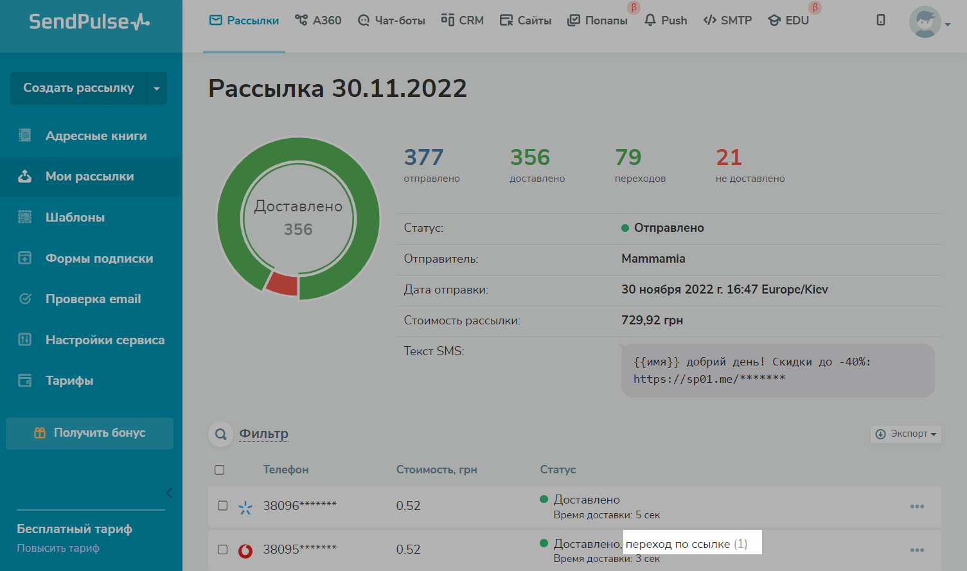Expand arrow beside Создать рассылку
This screenshot has height=571, width=967.
[156, 89]
